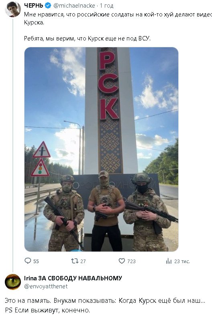Click tweet text about российские солдаты
212x316 pixels.
(x=118, y=18)
